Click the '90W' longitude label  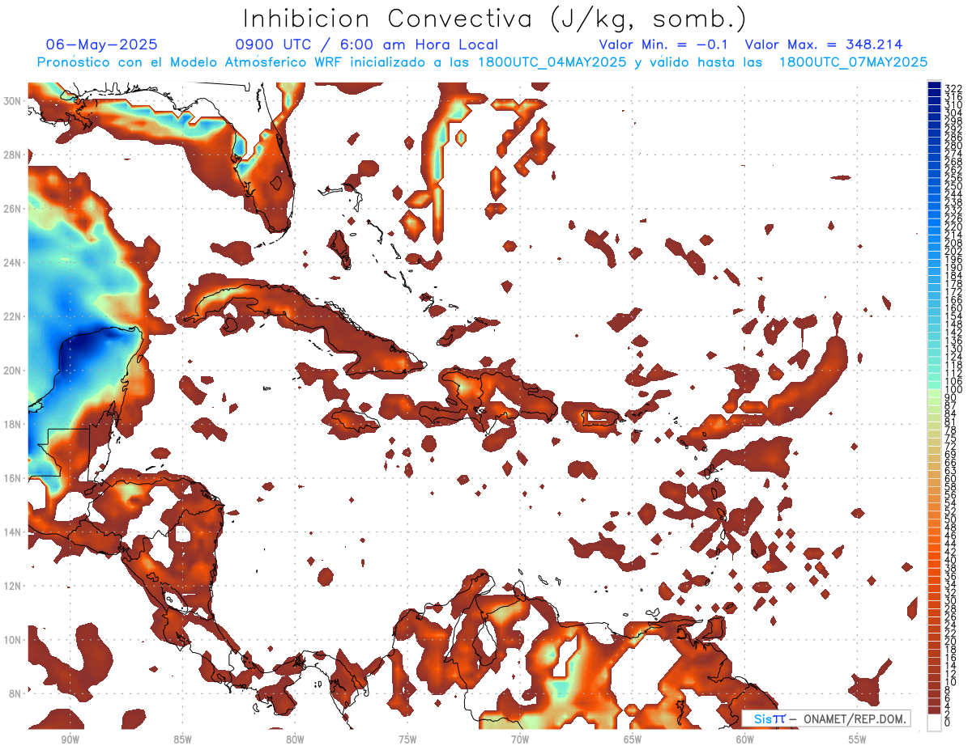coord(70,739)
